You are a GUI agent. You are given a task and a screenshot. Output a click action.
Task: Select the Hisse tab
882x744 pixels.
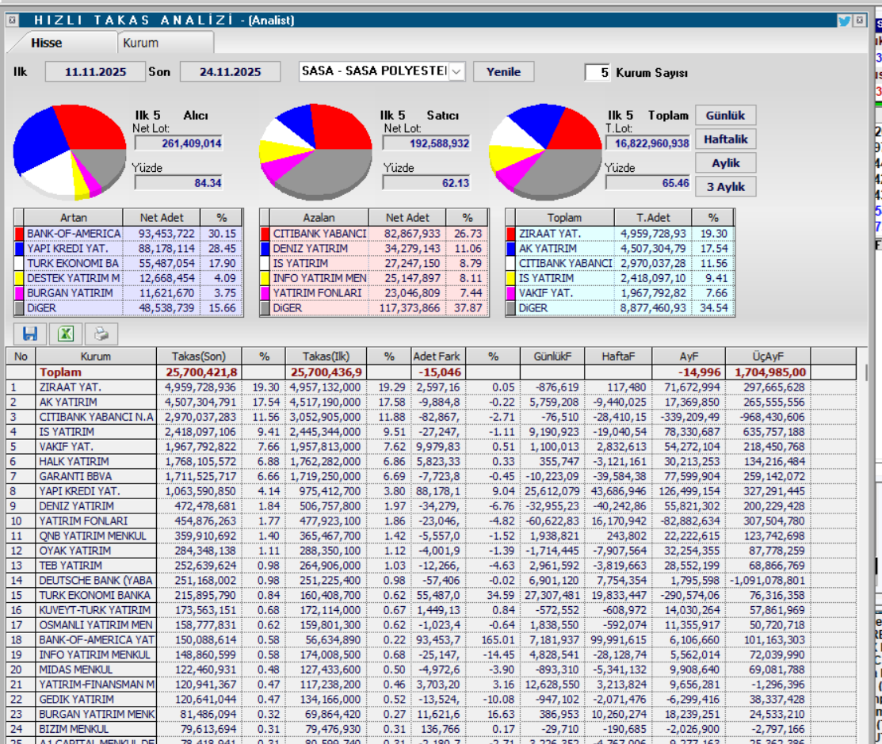click(x=47, y=43)
